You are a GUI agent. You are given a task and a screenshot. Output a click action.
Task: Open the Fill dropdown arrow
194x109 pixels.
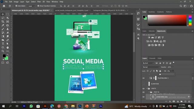(173, 71)
